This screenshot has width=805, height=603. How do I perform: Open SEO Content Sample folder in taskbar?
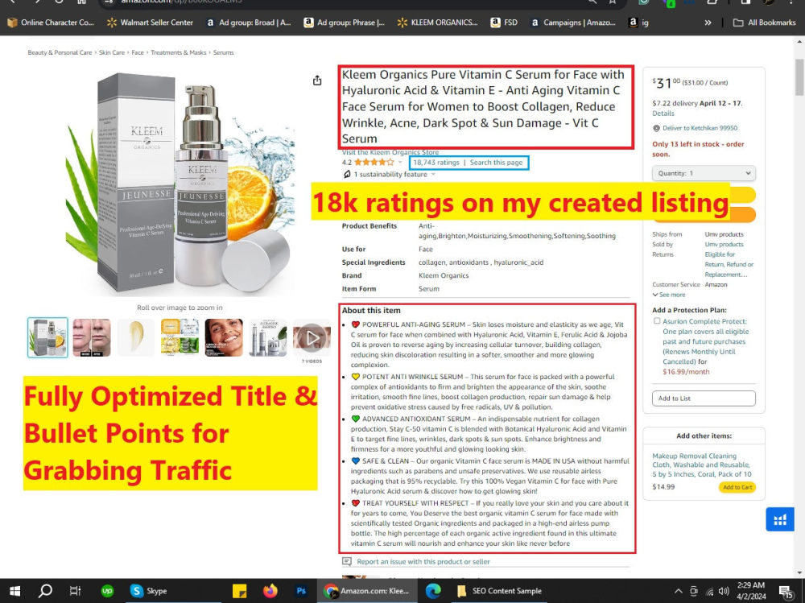[499, 591]
